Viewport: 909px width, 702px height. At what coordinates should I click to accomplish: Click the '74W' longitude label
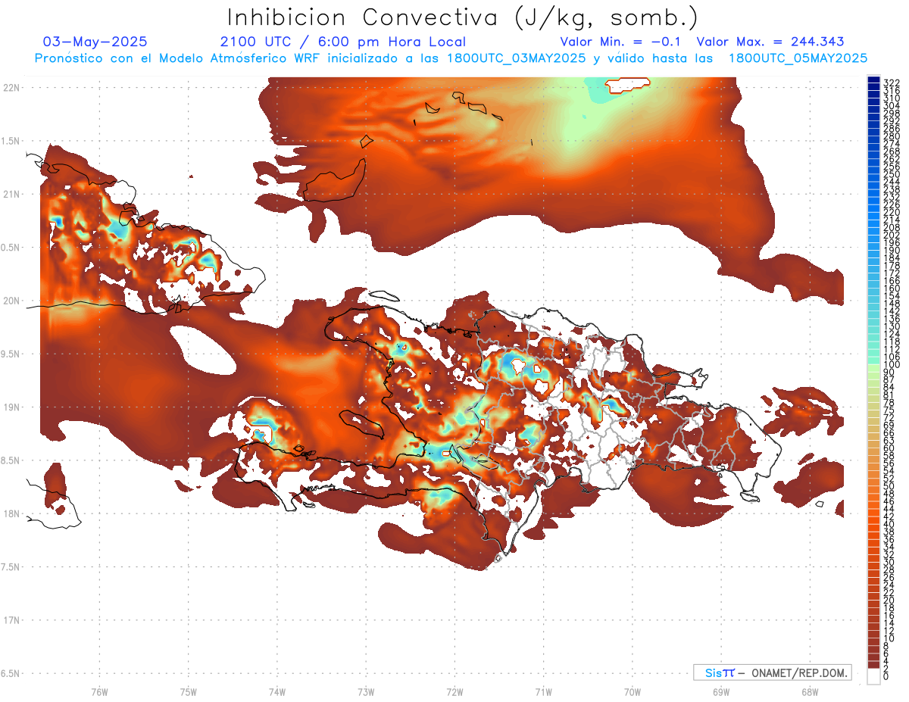(276, 691)
